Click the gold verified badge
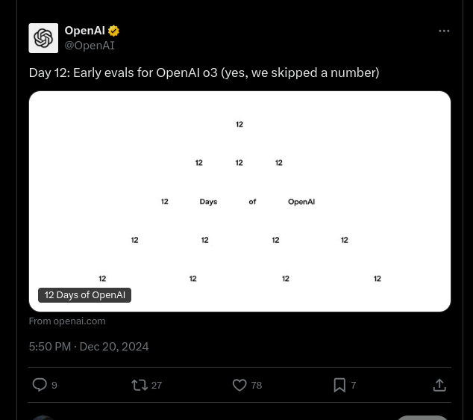Viewport: 473px width, 420px height. coord(114,31)
